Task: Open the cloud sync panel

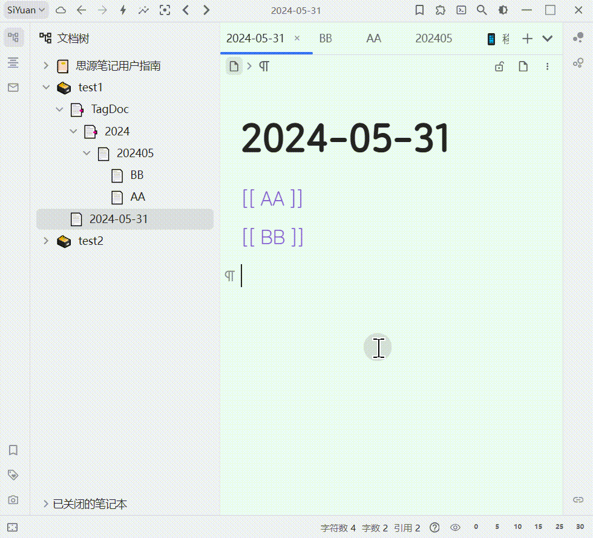Action: 59,10
